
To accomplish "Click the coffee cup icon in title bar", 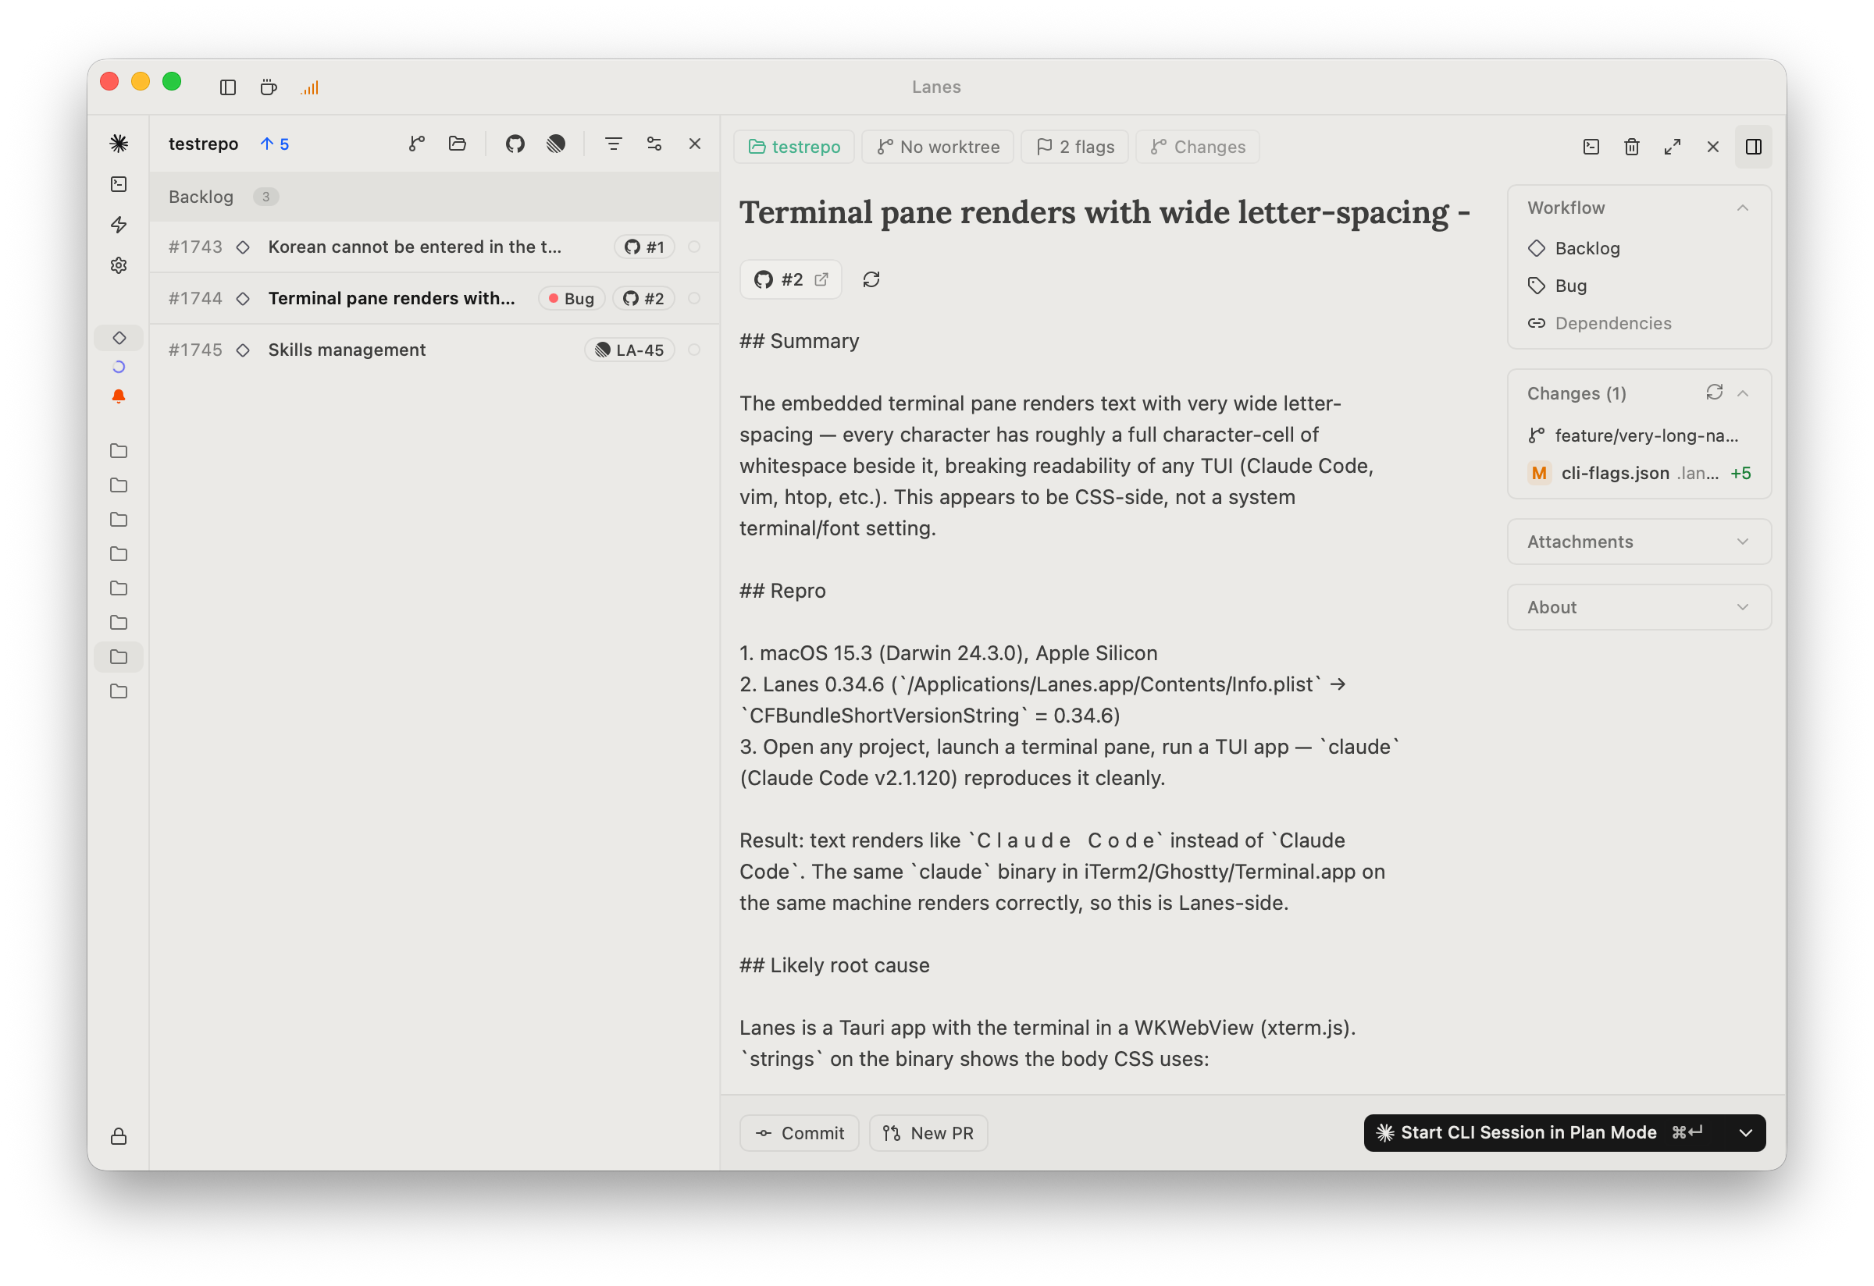I will [x=269, y=87].
